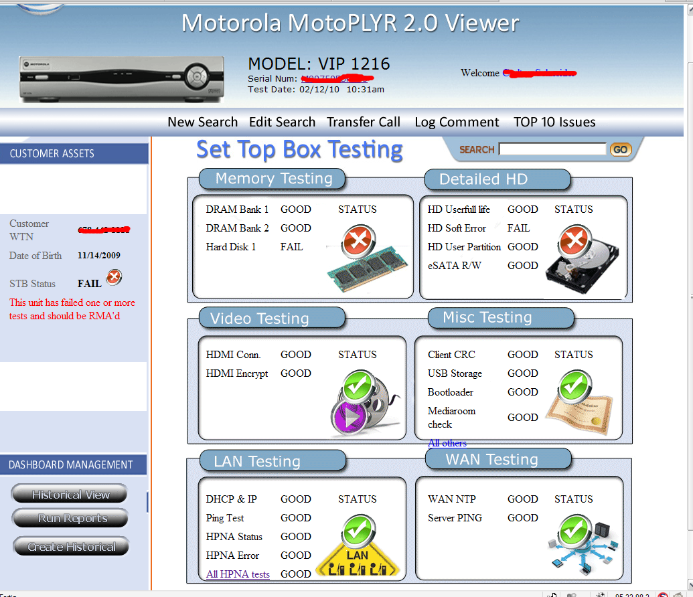Screen dimensions: 693x597
Task: Select the Memory Testing header tab
Action: click(273, 179)
